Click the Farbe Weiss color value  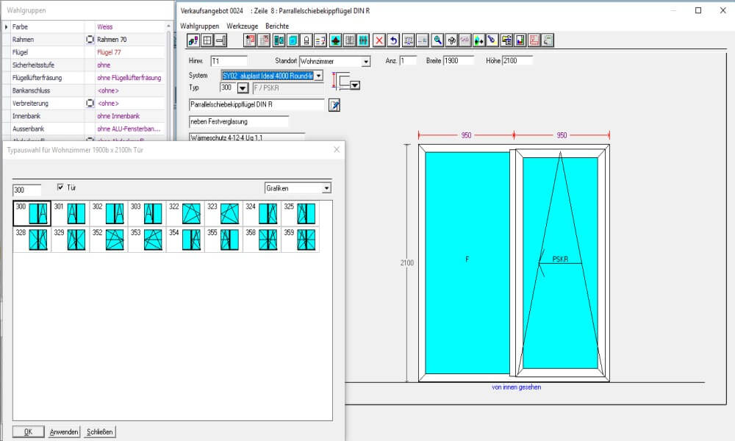105,26
